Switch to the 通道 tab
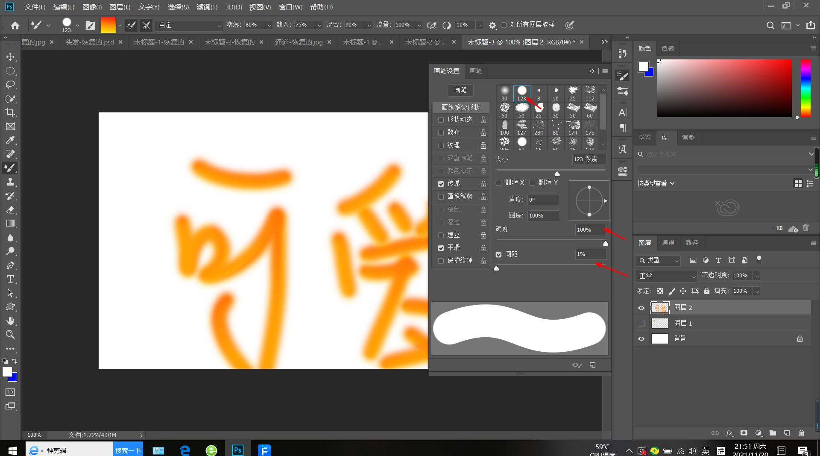Viewport: 820px width, 456px height. [x=668, y=243]
